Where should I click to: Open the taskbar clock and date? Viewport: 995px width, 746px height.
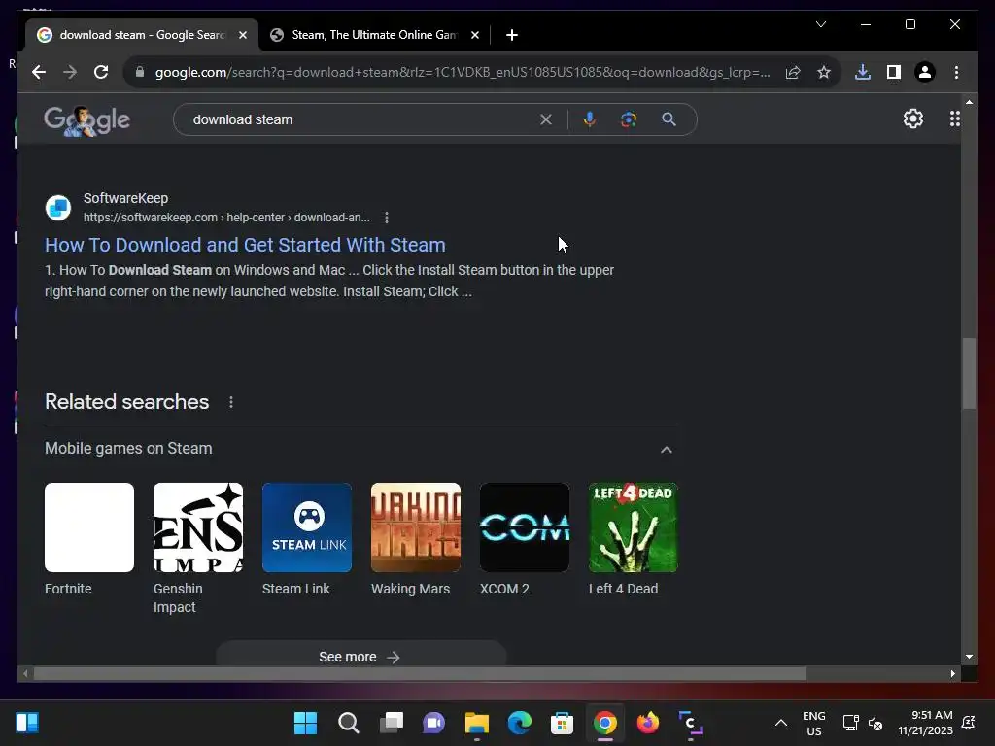coord(925,723)
